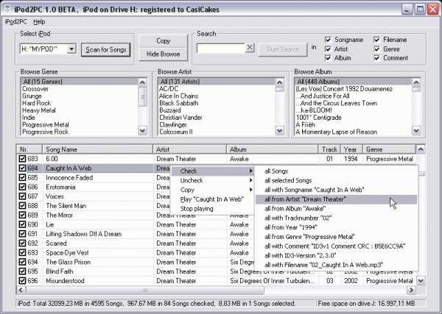This screenshot has width=442, height=314.
Task: Select all from Year "1994"
Action: 337,227
